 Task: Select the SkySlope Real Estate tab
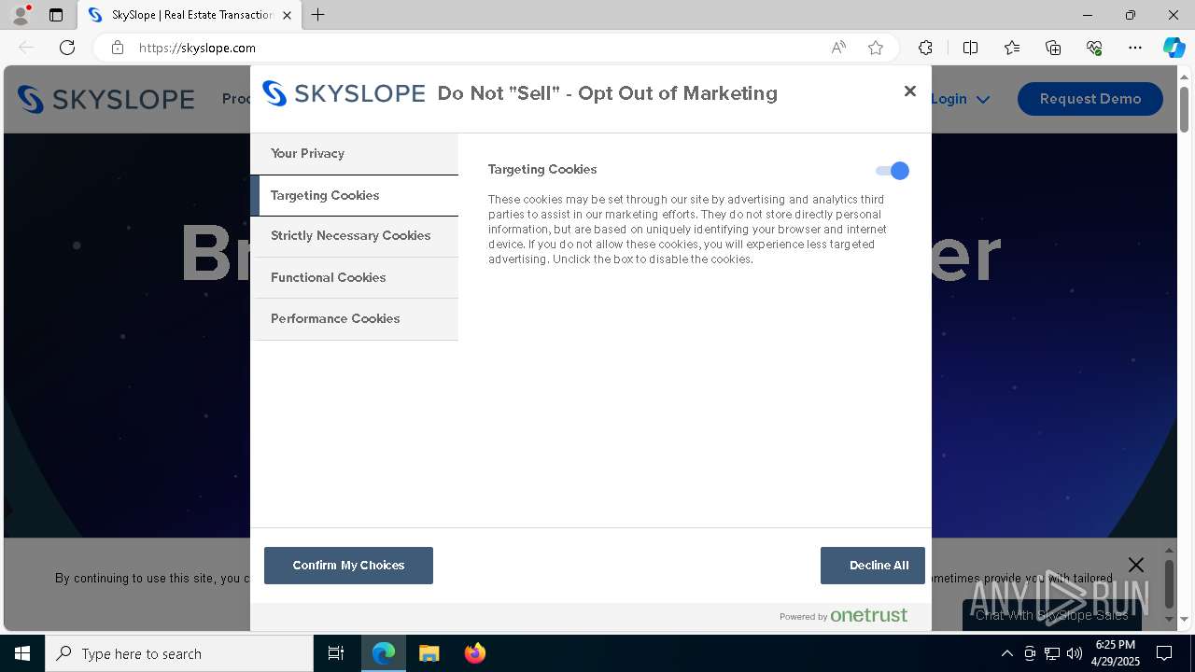click(190, 15)
